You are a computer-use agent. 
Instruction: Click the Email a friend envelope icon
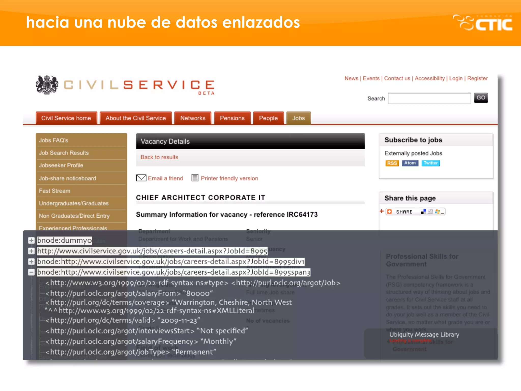coord(141,178)
